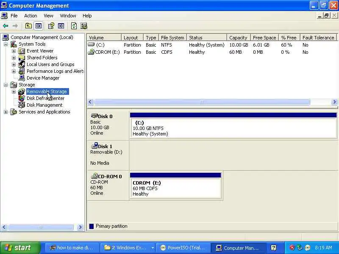This screenshot has width=339, height=254.
Task: Sort by the Capacity column header
Action: (x=239, y=38)
